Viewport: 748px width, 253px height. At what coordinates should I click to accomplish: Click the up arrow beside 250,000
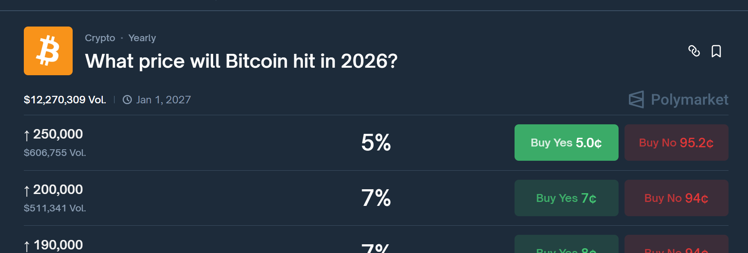point(27,135)
